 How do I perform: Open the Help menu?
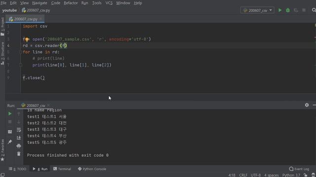138,3
